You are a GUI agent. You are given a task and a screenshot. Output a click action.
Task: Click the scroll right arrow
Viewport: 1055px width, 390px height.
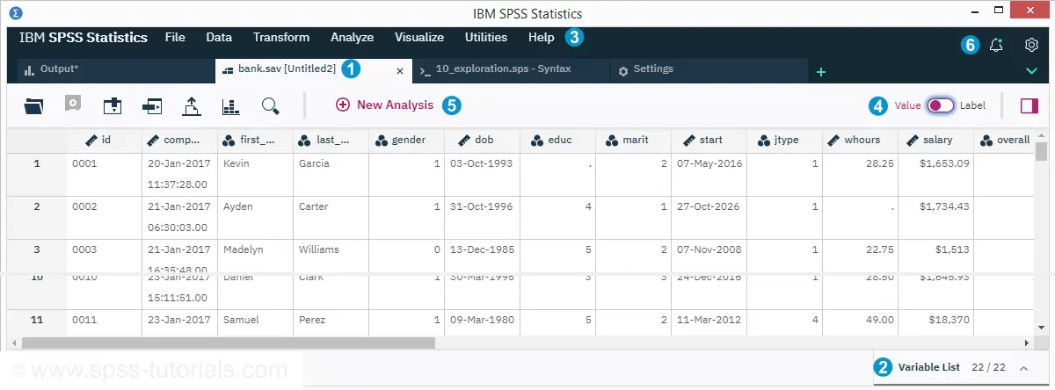point(1026,343)
